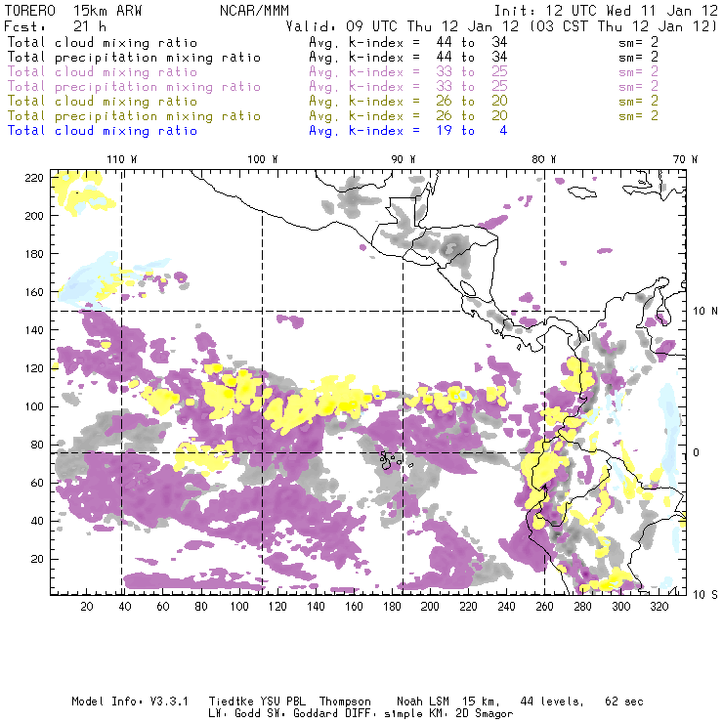
Task: Click the '62 sec' footer text
Action: click(624, 702)
